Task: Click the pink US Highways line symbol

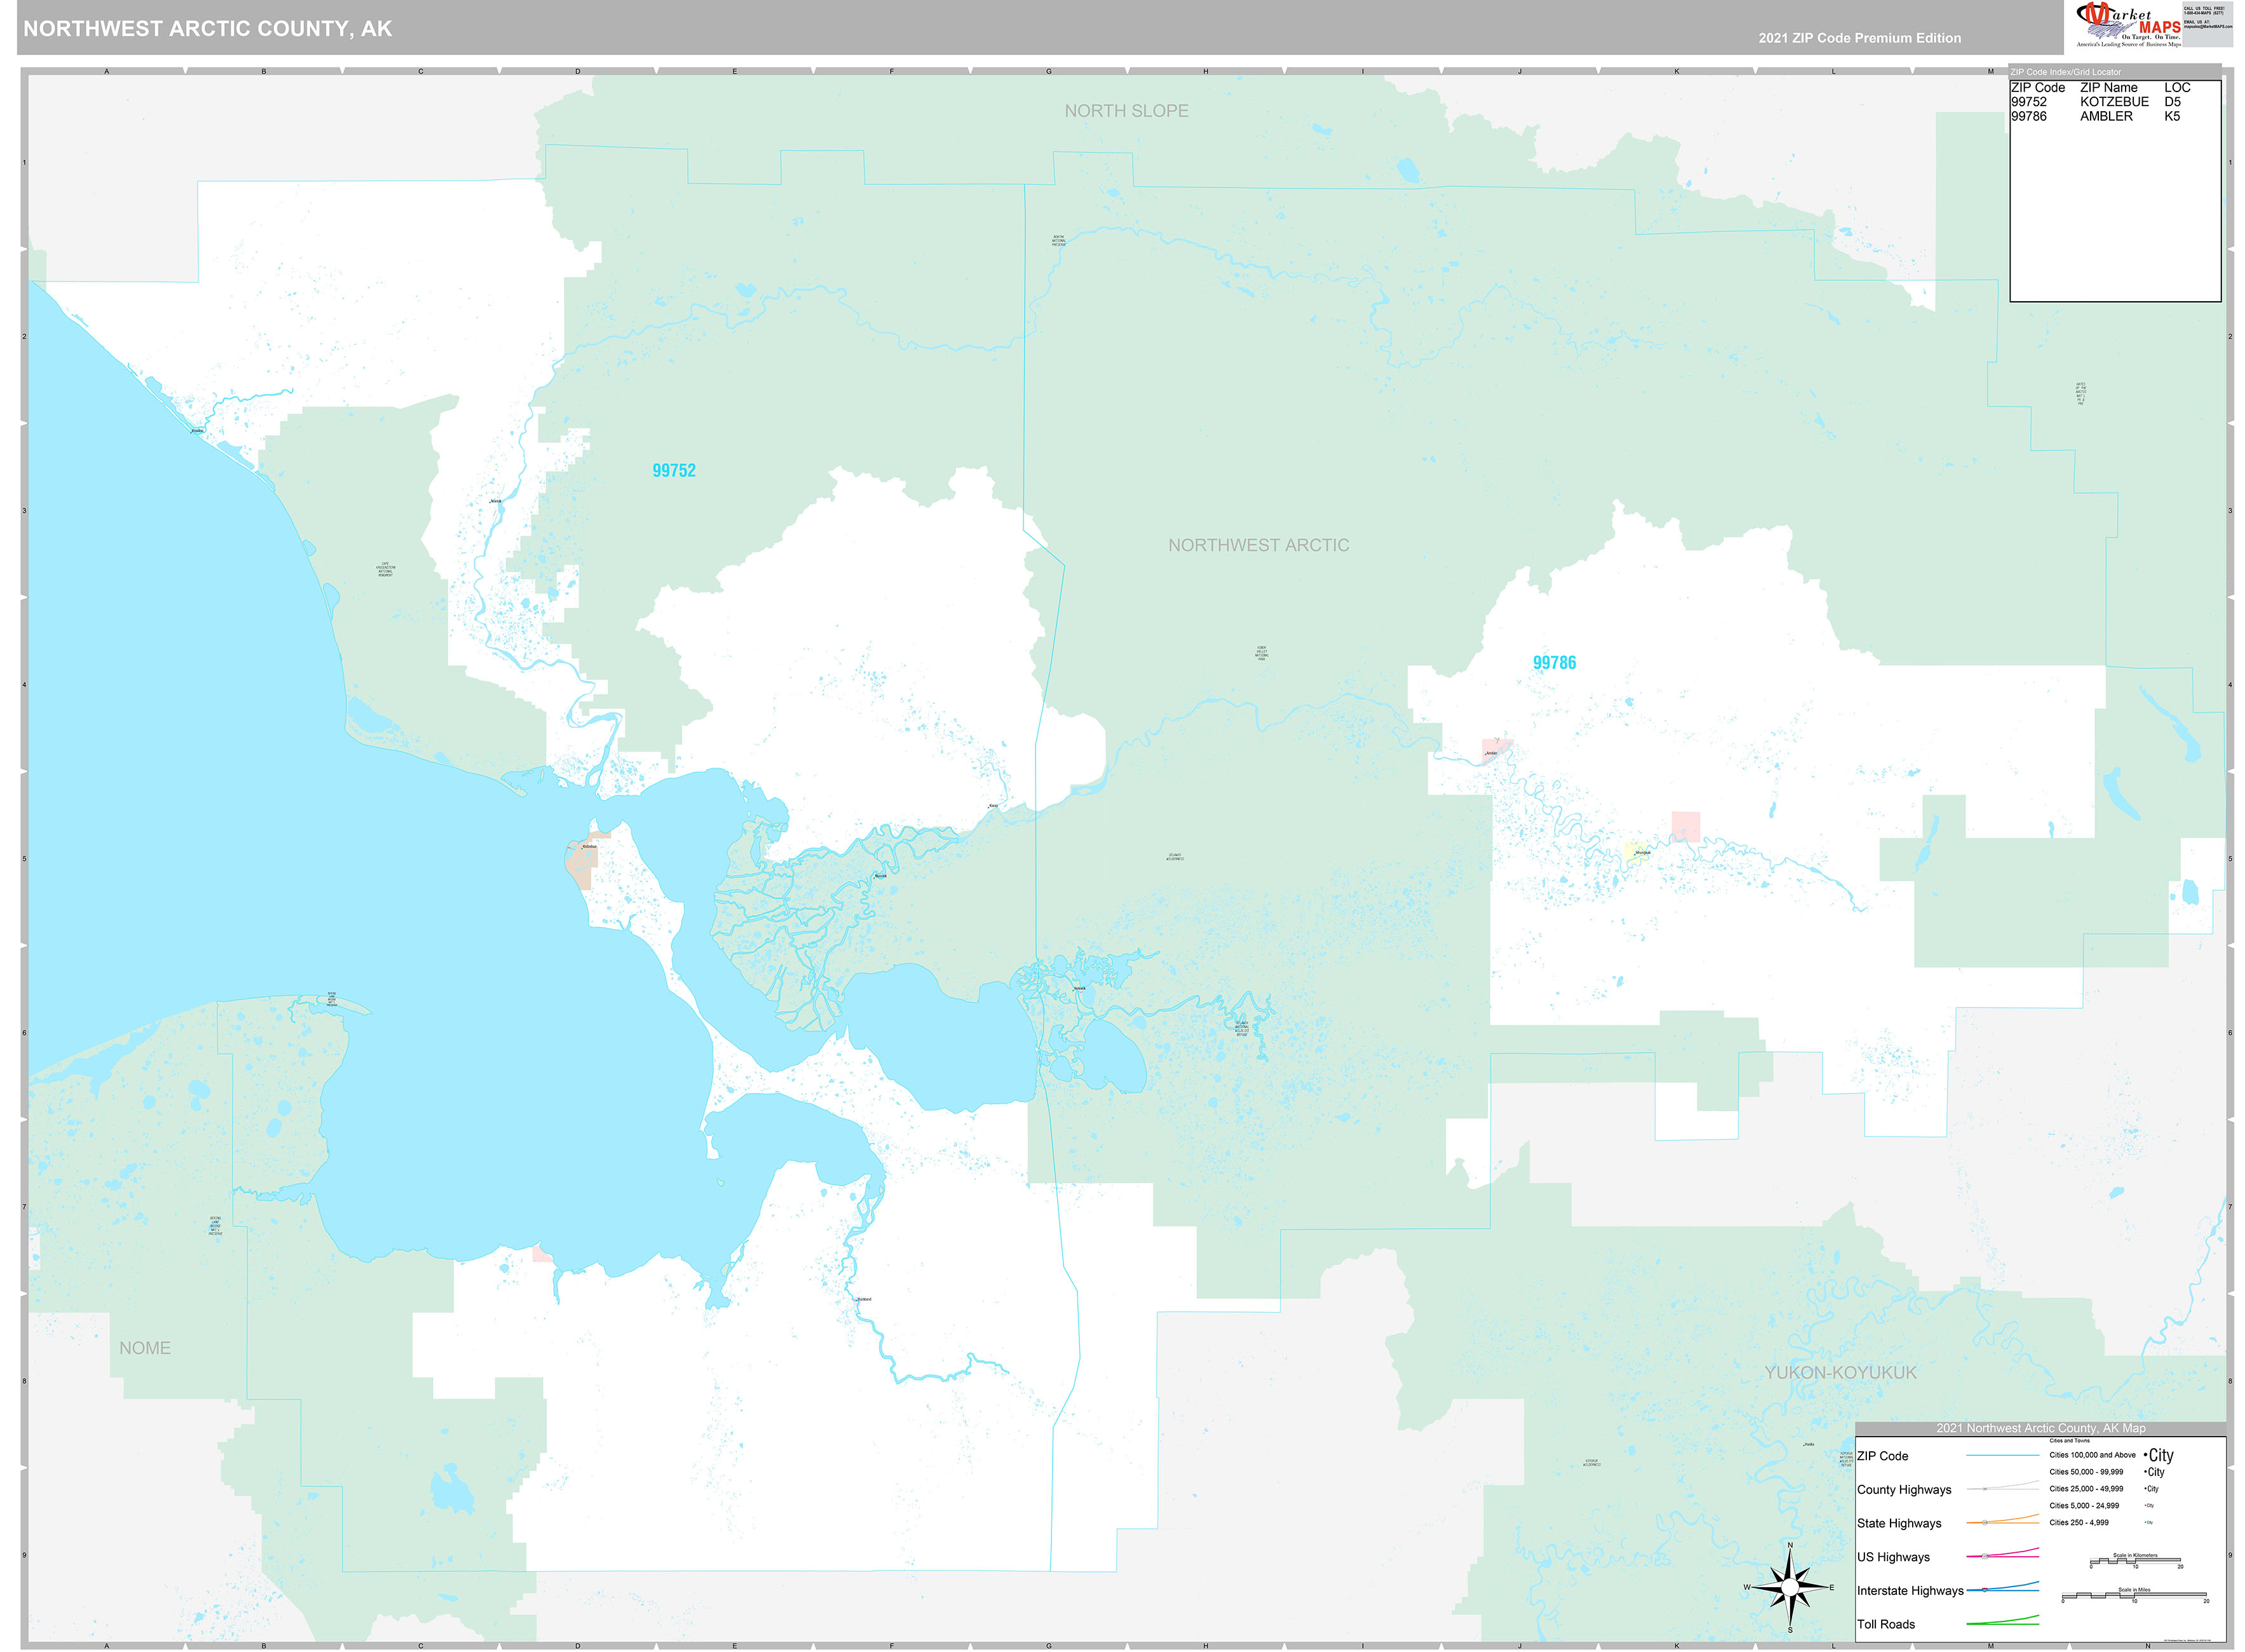Action: click(2003, 1557)
